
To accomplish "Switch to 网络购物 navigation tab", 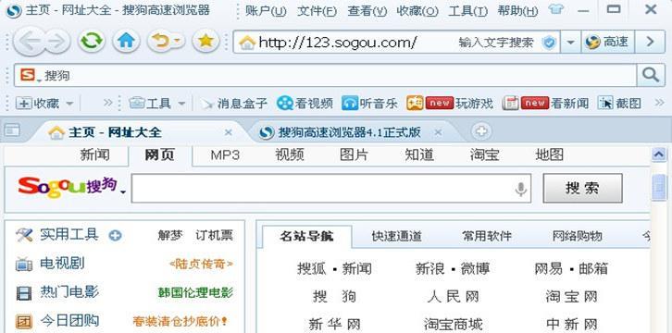I will coord(578,236).
